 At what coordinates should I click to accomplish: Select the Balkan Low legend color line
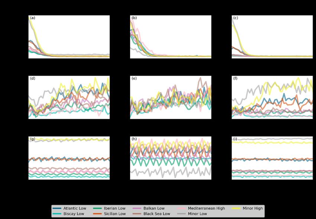(137, 208)
